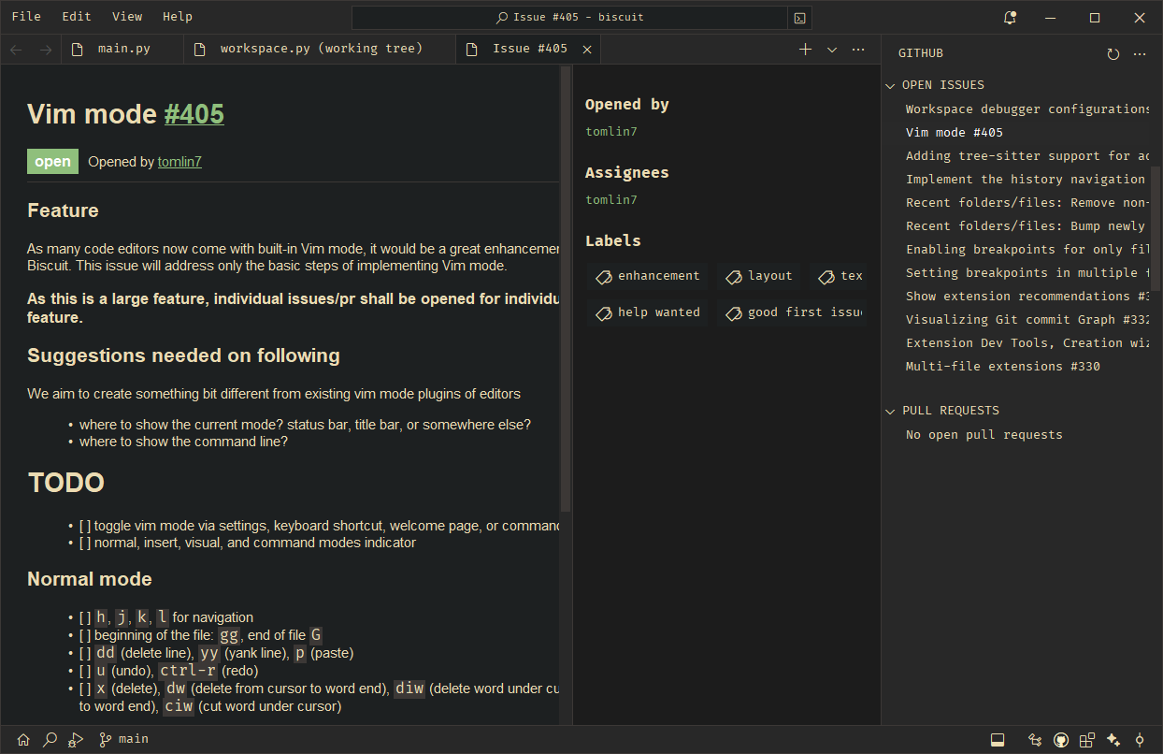Image resolution: width=1163 pixels, height=754 pixels.
Task: Click the tomlin7 author link
Action: [179, 162]
